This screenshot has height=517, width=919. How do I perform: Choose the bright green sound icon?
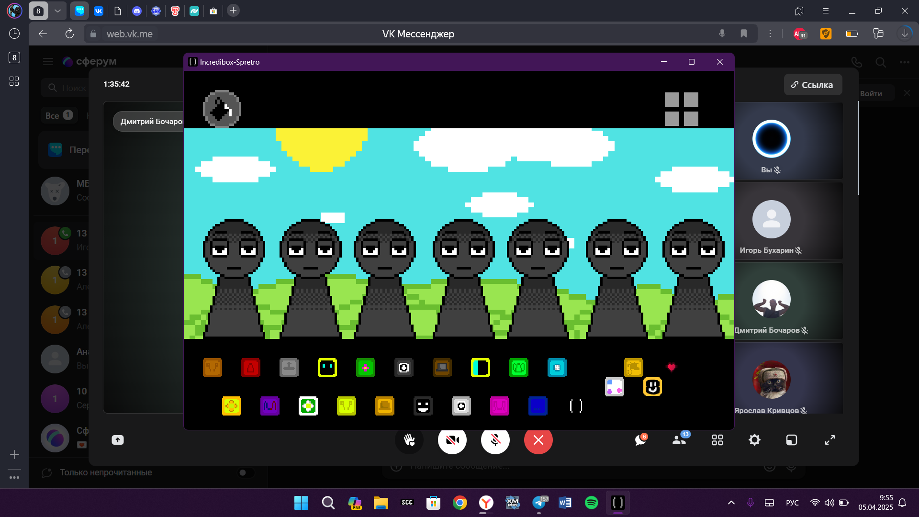[519, 368]
